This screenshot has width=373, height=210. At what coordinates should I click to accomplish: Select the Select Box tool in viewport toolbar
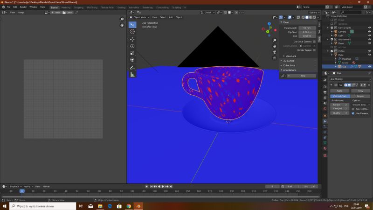pyautogui.click(x=132, y=25)
